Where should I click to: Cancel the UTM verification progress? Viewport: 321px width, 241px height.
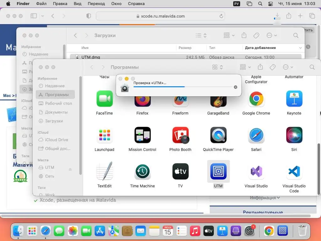click(x=235, y=87)
